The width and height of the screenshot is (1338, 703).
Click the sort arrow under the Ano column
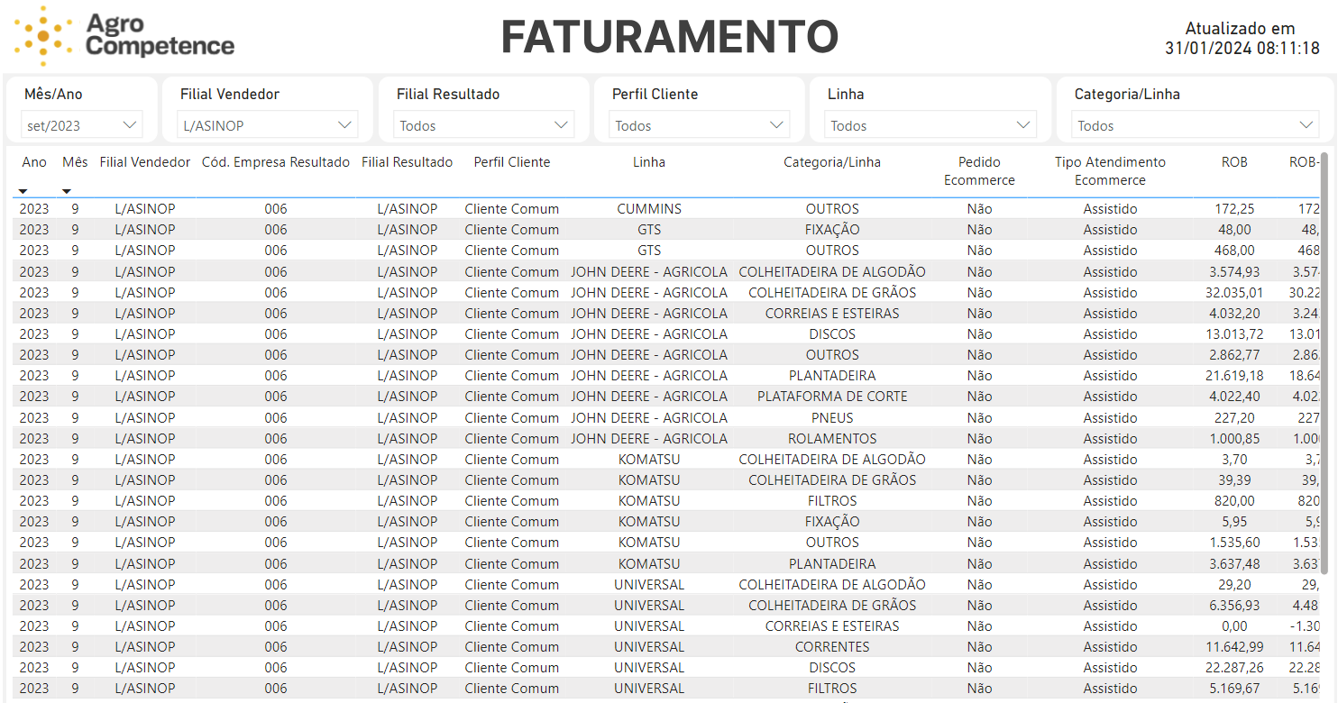[x=23, y=191]
